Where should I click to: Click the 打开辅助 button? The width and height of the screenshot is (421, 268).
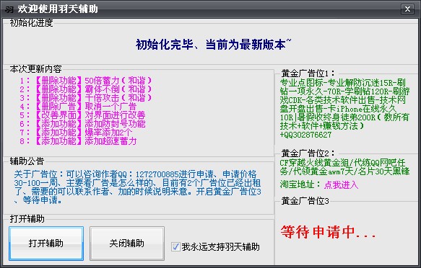tap(46, 244)
